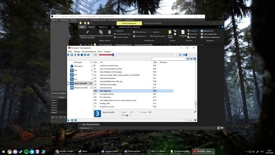Select the category with the '0' icon
Viewport: 275px width, 155px height.
click(80, 71)
